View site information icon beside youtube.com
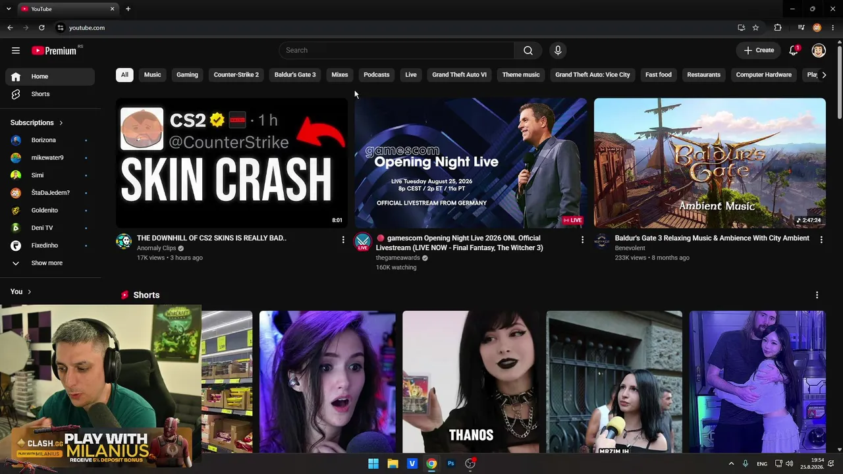 [x=60, y=28]
